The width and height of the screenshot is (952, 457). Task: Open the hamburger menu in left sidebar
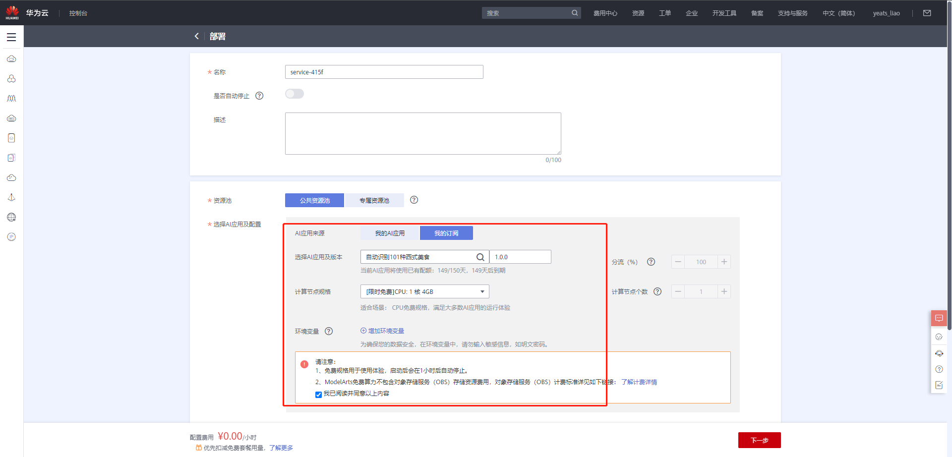click(x=11, y=37)
